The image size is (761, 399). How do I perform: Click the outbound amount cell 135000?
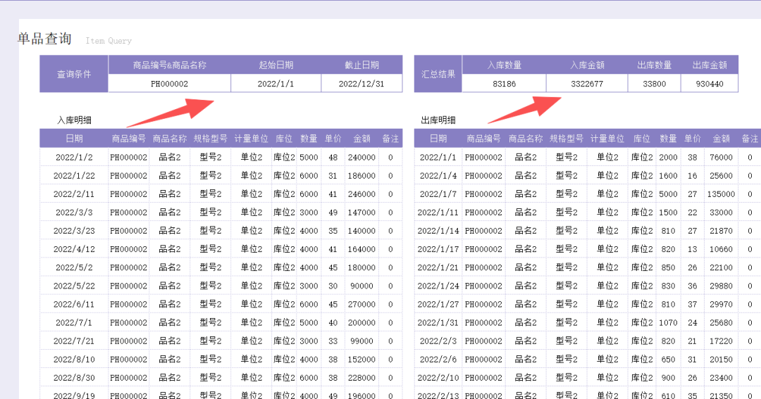pos(721,194)
